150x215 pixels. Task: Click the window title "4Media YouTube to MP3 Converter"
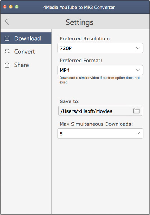pyautogui.click(x=79, y=7)
